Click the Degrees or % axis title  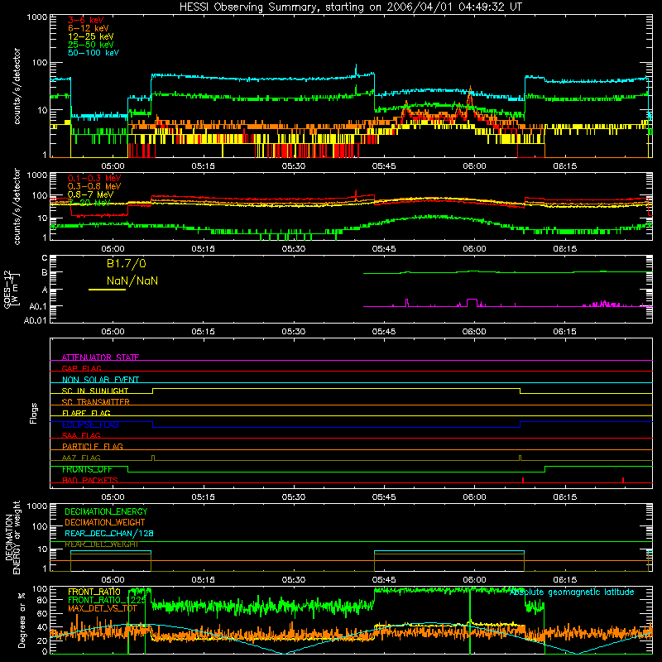tap(22, 620)
